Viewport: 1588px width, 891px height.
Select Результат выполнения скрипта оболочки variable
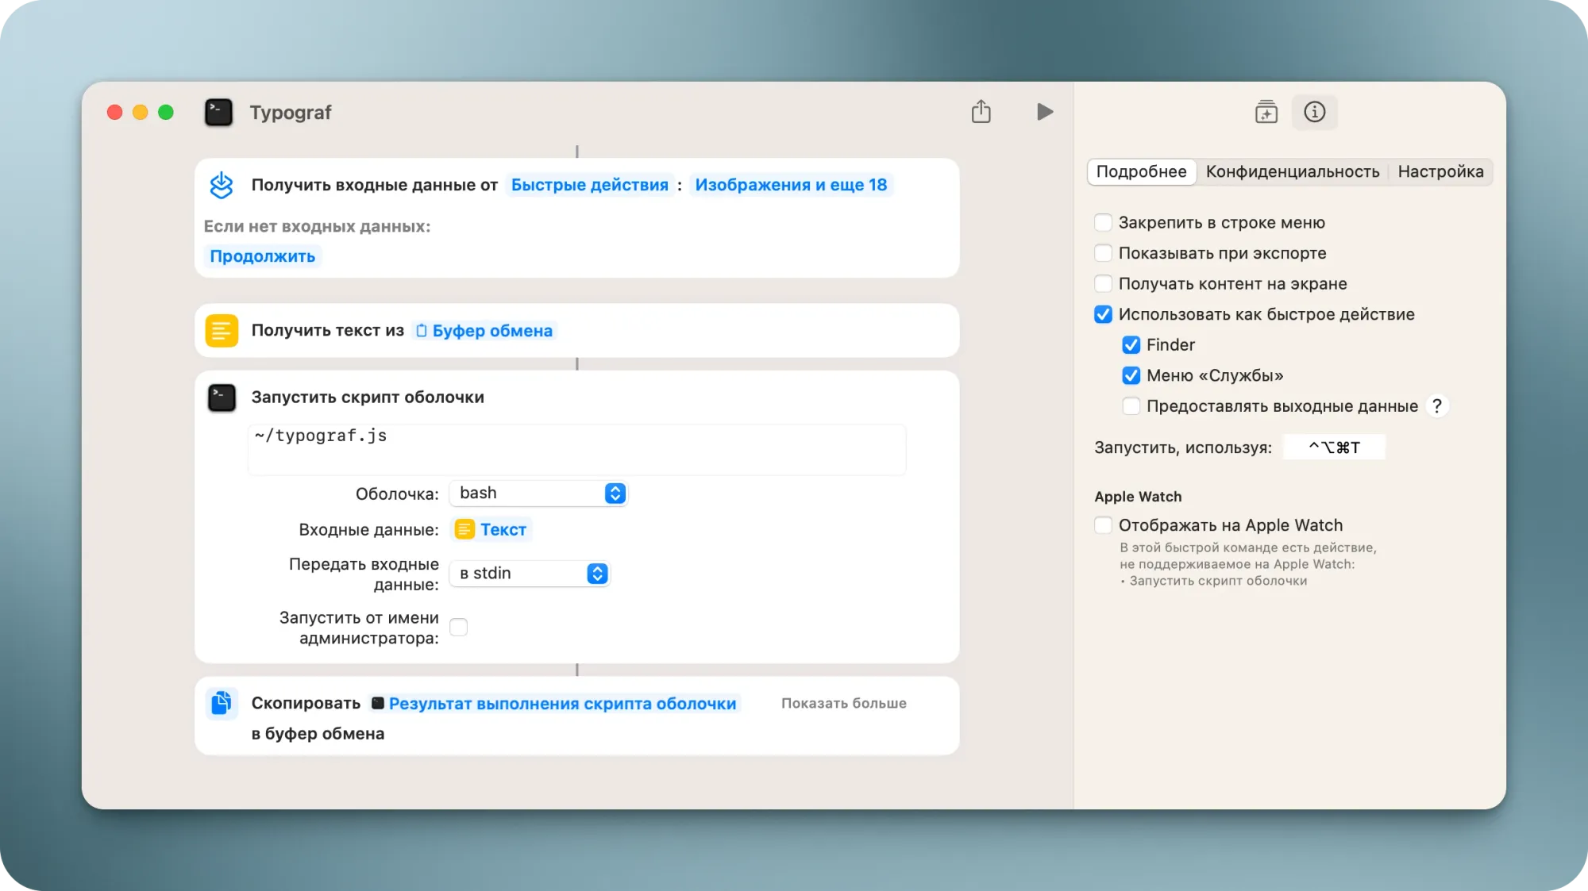(554, 704)
